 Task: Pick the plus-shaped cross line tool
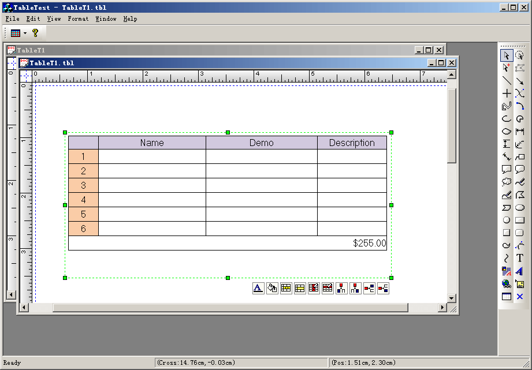tap(507, 94)
